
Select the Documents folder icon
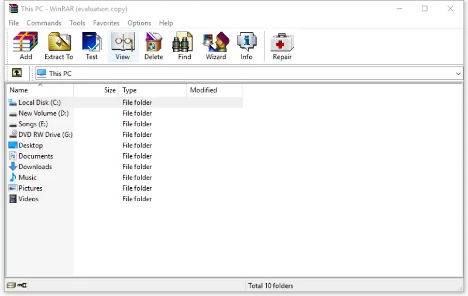(13, 156)
